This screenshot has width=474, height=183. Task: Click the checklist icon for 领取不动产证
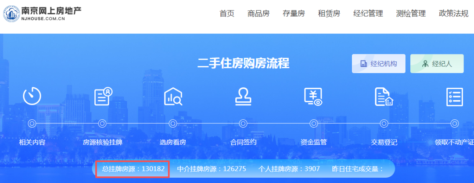454,96
